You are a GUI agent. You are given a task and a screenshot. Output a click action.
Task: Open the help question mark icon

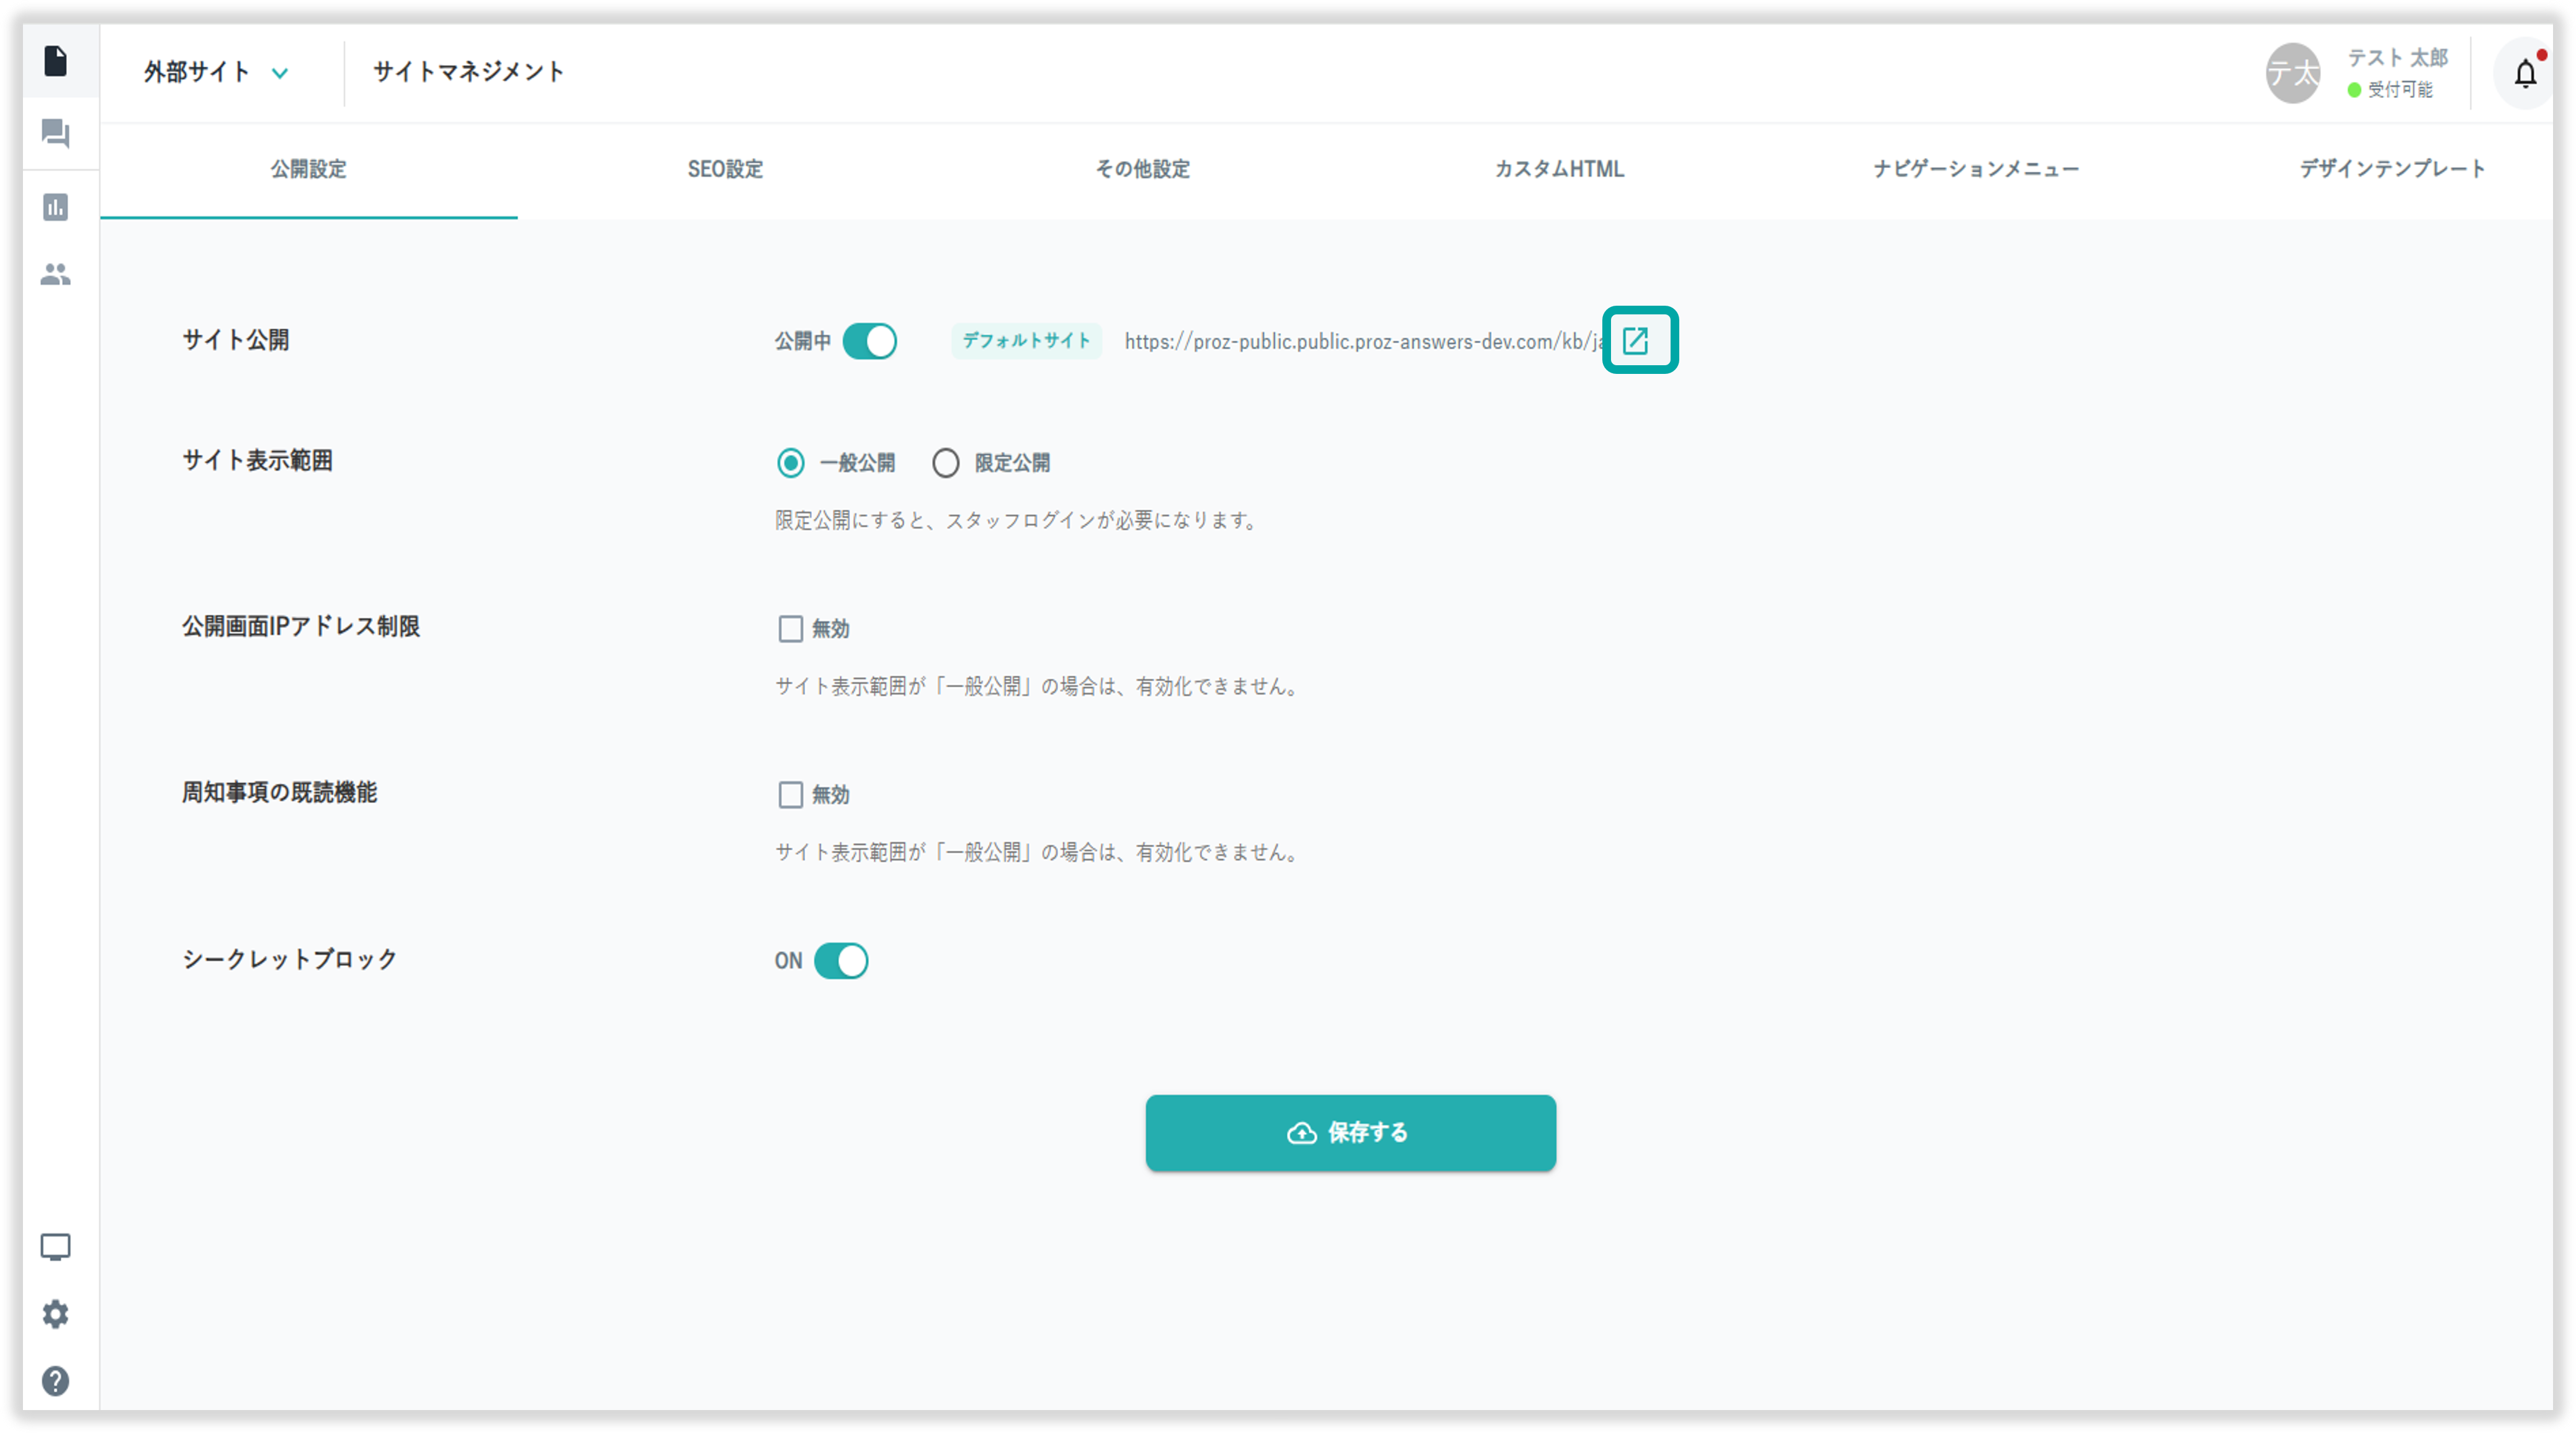(x=56, y=1380)
